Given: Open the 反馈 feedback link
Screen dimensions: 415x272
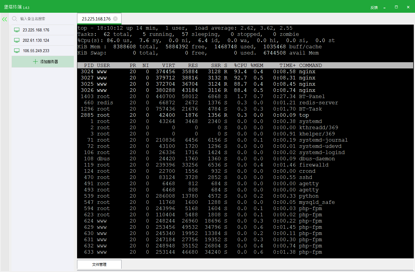Looking at the screenshot, I should pyautogui.click(x=374, y=8).
